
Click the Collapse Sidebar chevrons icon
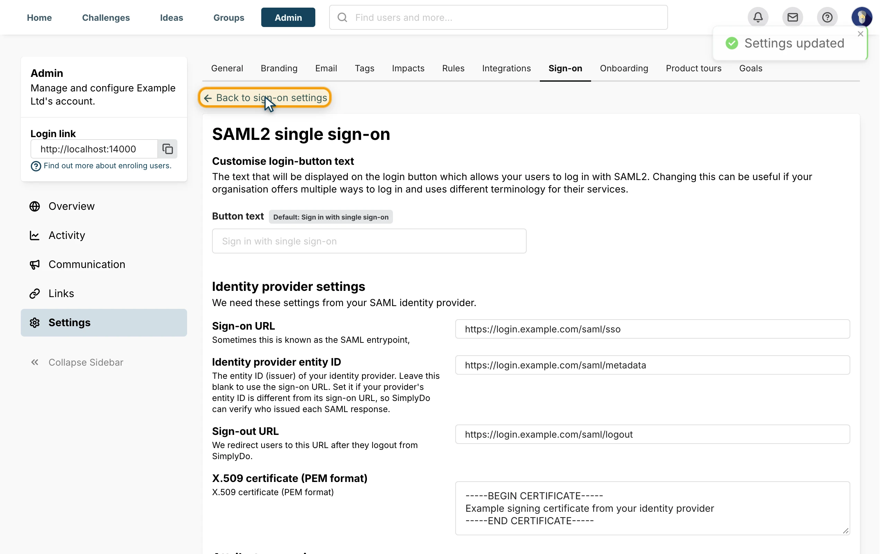(35, 363)
